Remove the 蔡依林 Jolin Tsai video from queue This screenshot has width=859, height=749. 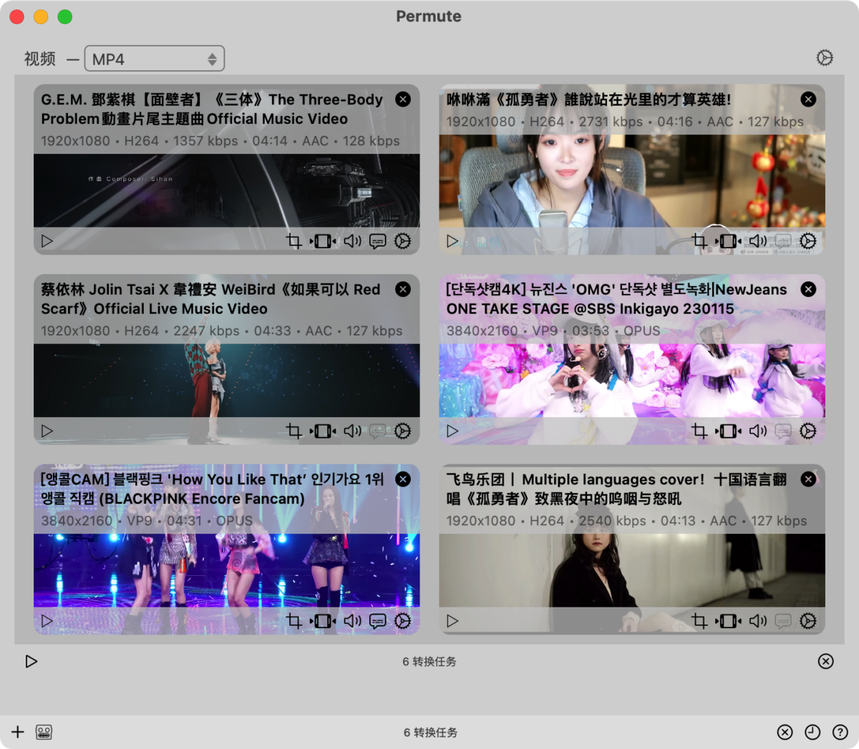[x=403, y=289]
